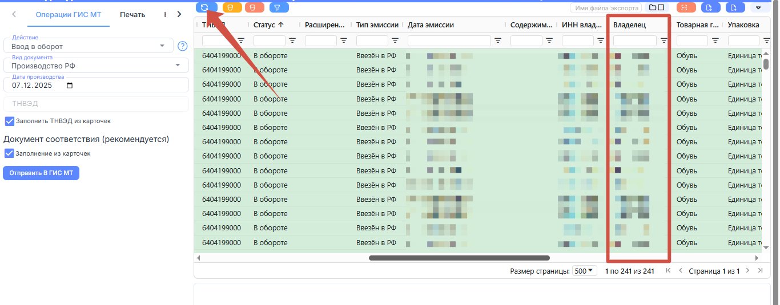Click the blue funnel filter button
The image size is (780, 305).
click(x=279, y=7)
